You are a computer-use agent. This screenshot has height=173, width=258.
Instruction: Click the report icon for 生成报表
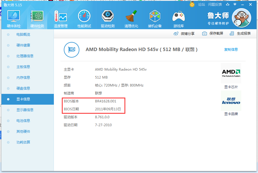[232, 33]
